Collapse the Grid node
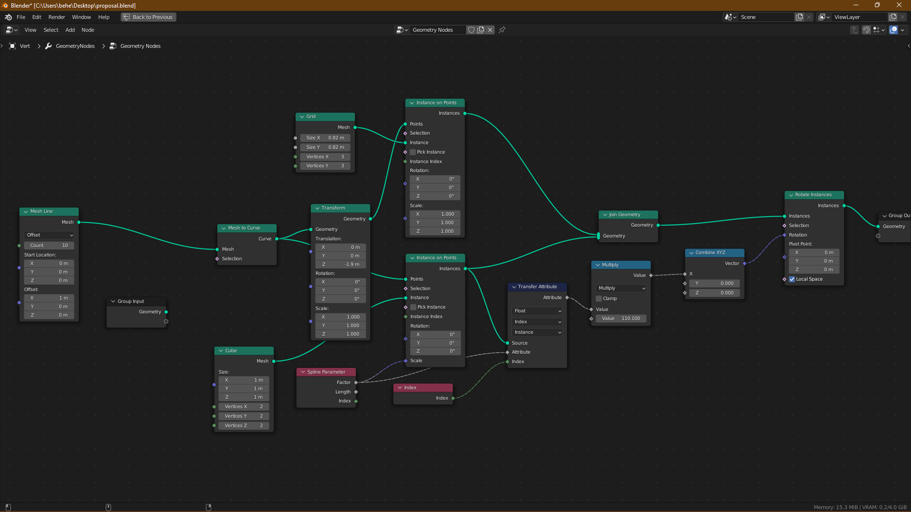The image size is (911, 512). (302, 117)
